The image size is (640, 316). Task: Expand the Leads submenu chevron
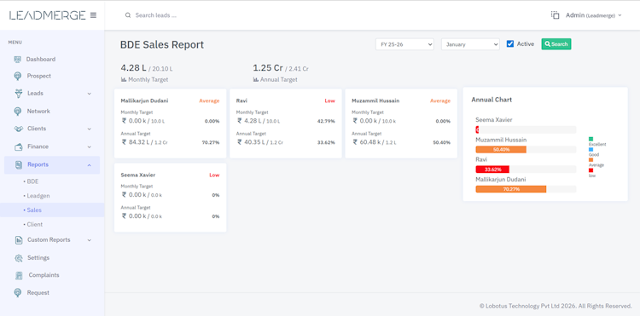89,94
